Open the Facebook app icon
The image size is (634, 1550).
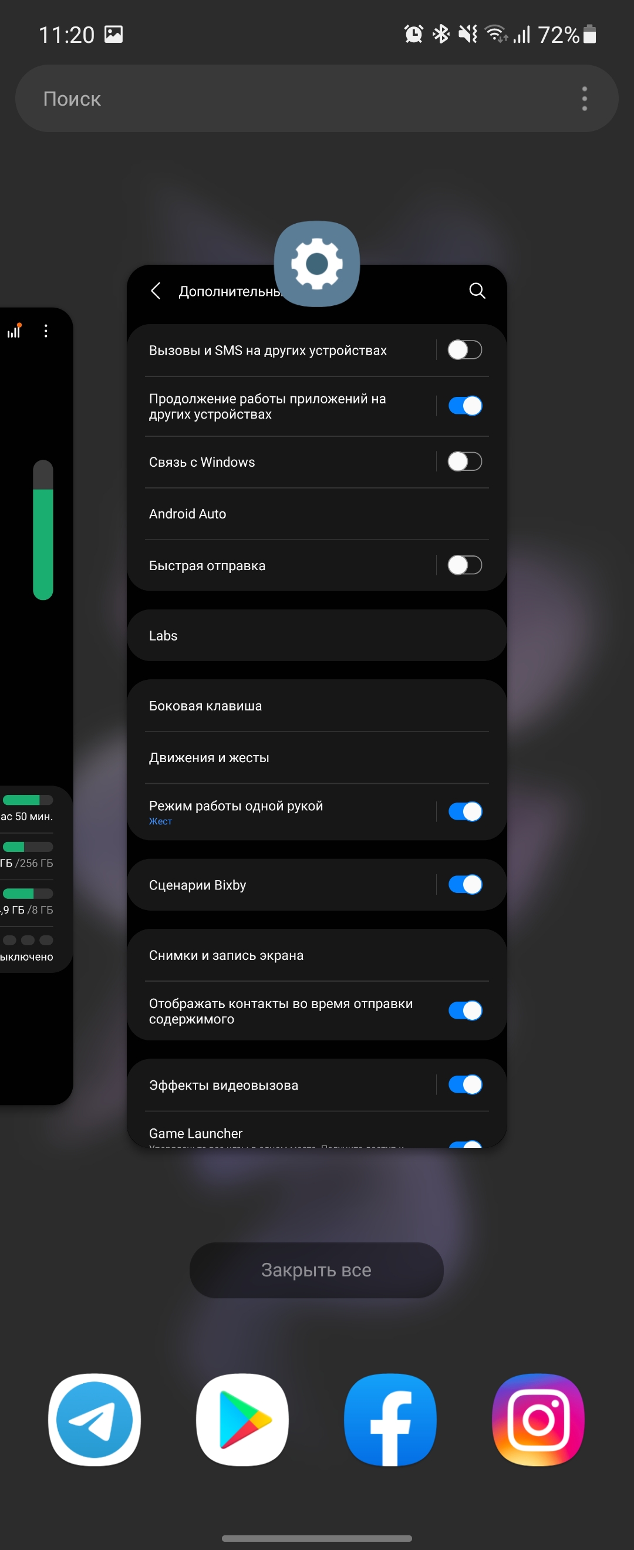click(x=390, y=1420)
